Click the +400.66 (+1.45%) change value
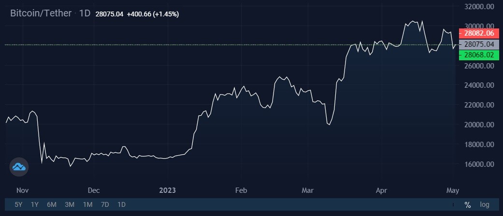This screenshot has height=216, width=503. point(153,14)
